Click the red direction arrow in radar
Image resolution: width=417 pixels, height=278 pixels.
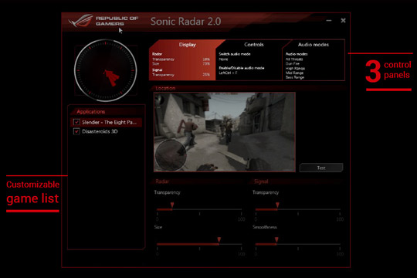pos(111,78)
